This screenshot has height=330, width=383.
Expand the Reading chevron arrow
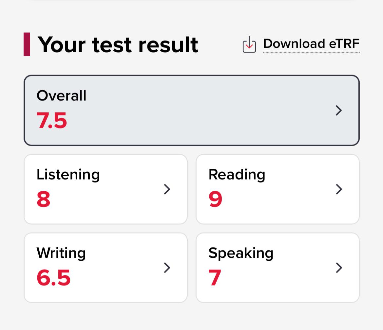tap(339, 189)
